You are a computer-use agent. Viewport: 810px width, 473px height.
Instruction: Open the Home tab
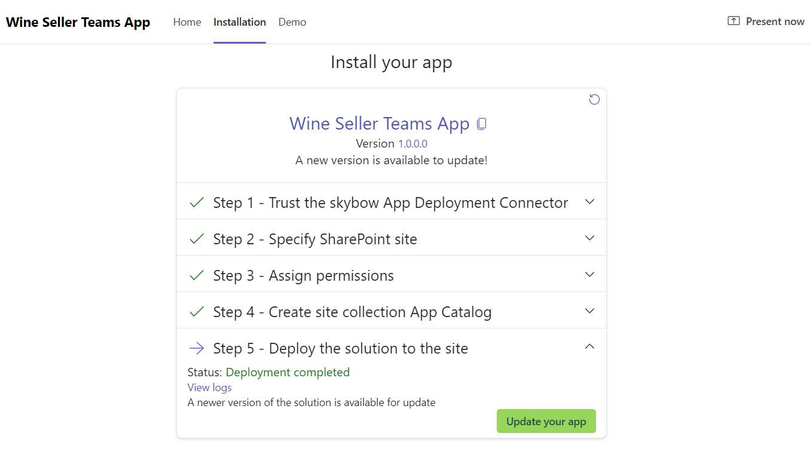pyautogui.click(x=187, y=22)
